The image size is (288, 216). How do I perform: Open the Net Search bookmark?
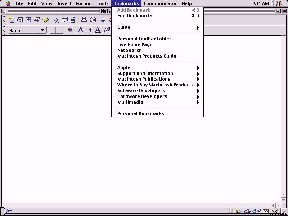130,50
